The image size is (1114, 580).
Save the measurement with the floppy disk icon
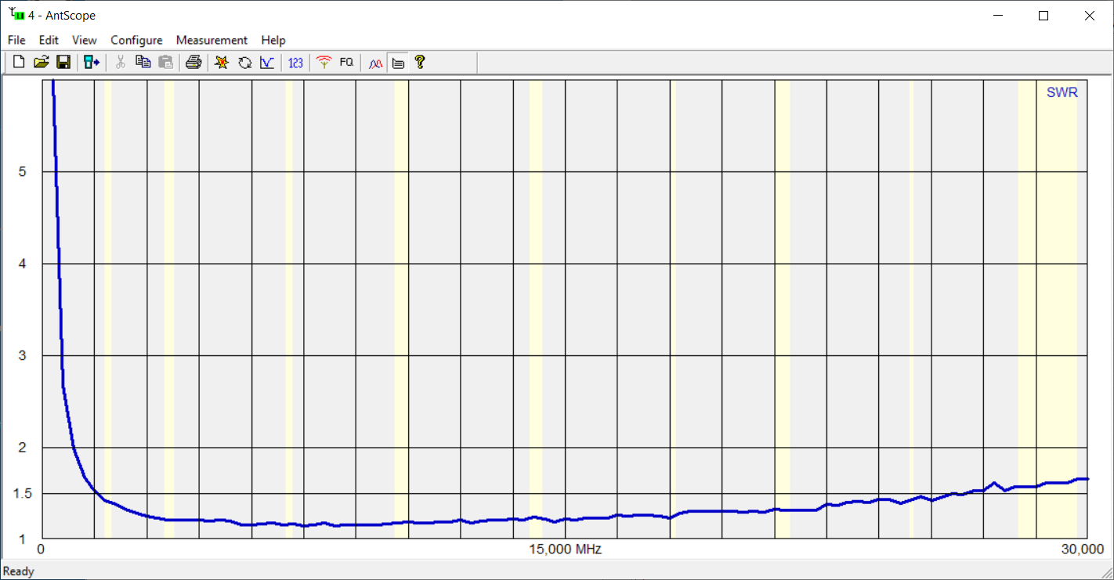[x=63, y=63]
